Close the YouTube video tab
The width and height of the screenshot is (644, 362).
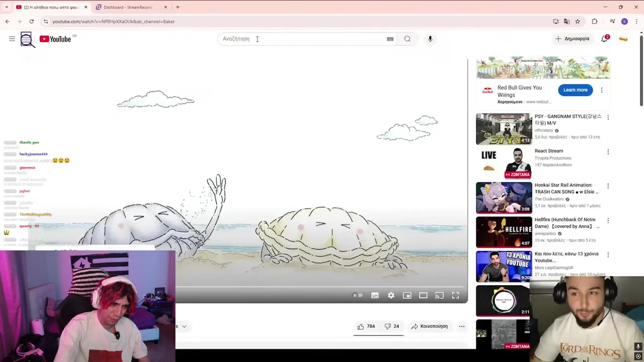(x=86, y=7)
